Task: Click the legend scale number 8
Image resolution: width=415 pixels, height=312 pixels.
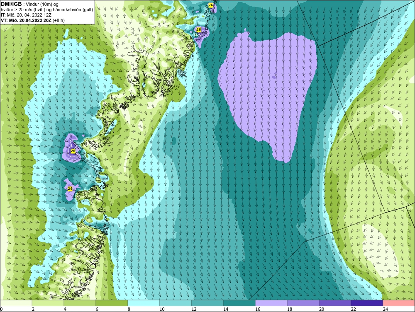Action: point(129,309)
